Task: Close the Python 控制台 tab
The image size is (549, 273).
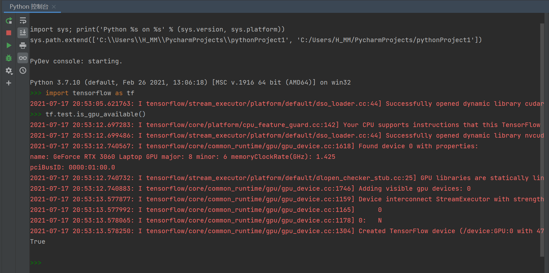Action: click(x=53, y=6)
